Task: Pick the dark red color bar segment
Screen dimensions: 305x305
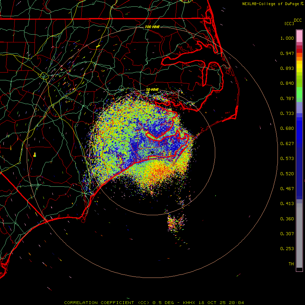Action: [x=299, y=51]
